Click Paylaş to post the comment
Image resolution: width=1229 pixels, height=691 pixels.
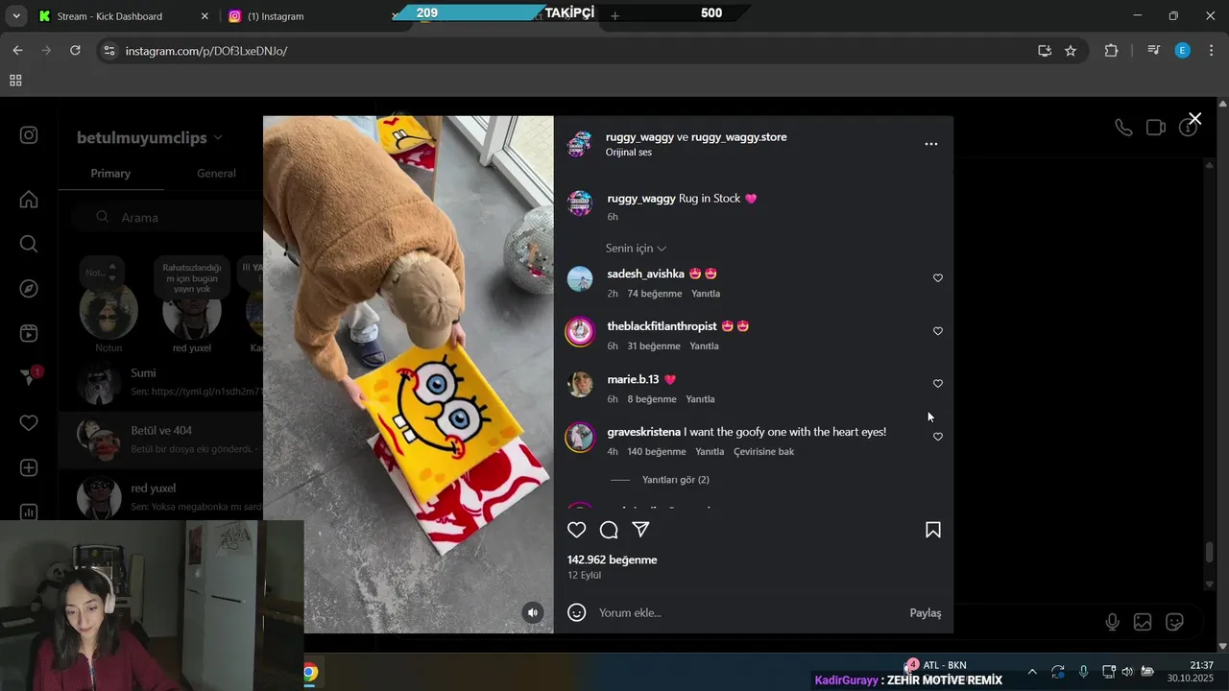926,613
